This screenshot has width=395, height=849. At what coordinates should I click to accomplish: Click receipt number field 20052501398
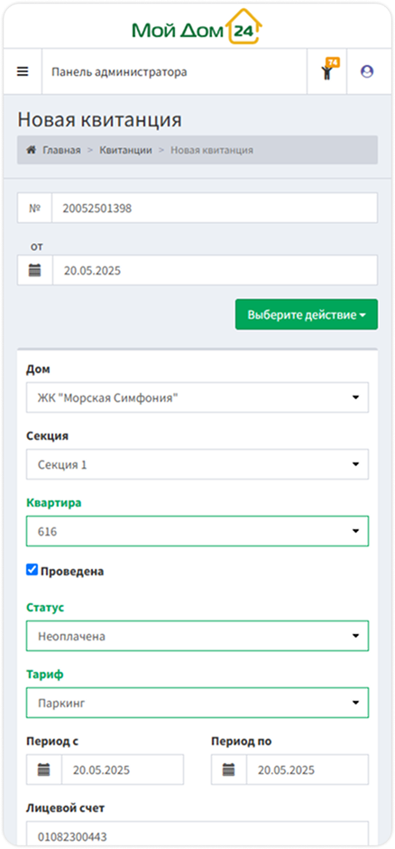(x=215, y=208)
